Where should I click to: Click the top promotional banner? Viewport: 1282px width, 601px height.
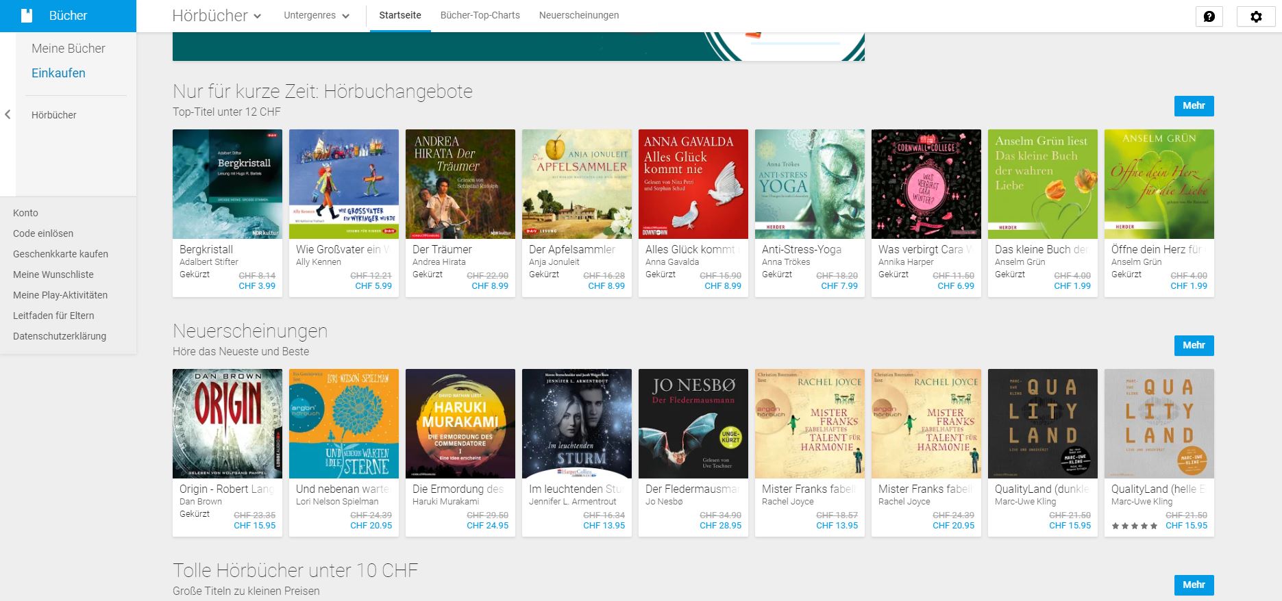519,47
